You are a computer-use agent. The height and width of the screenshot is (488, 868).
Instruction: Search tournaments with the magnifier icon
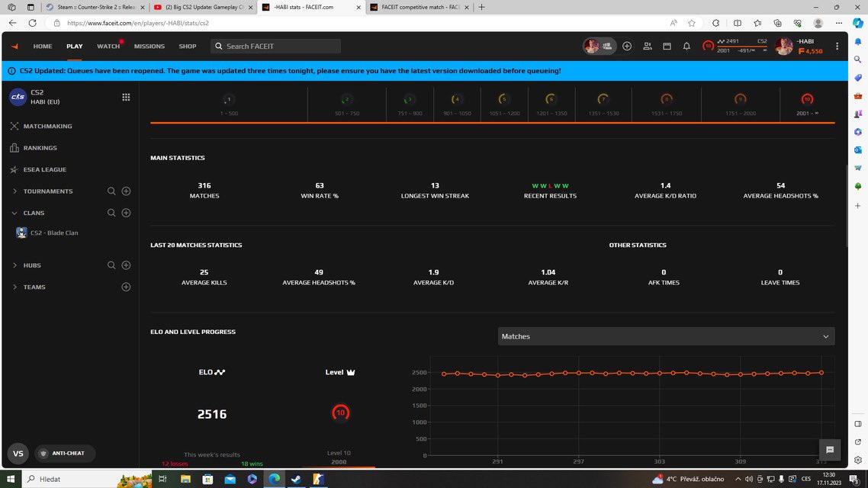111,191
